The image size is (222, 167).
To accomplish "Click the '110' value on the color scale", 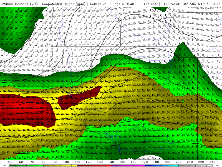I will point(77,162).
